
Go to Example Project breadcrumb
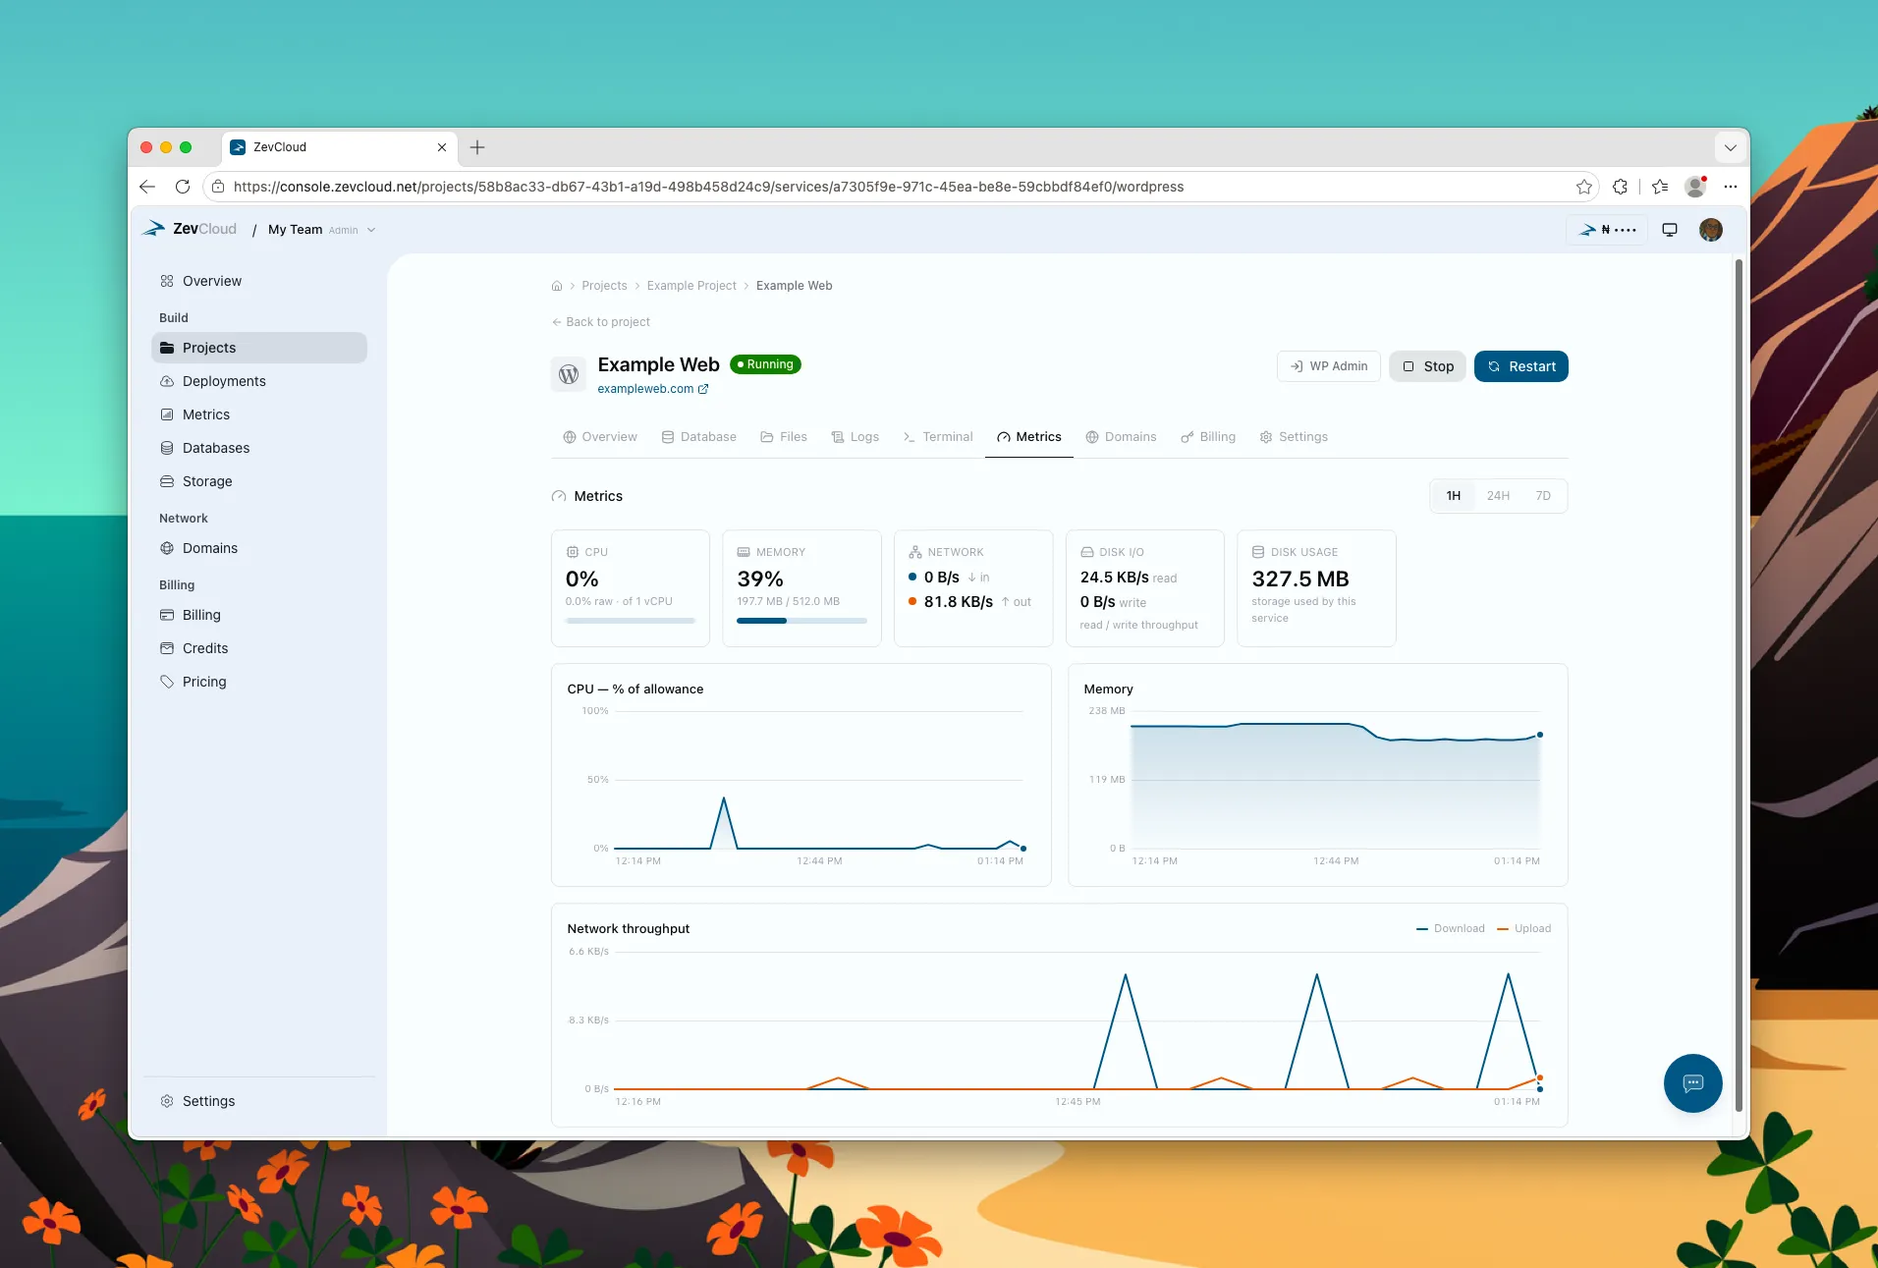point(691,286)
